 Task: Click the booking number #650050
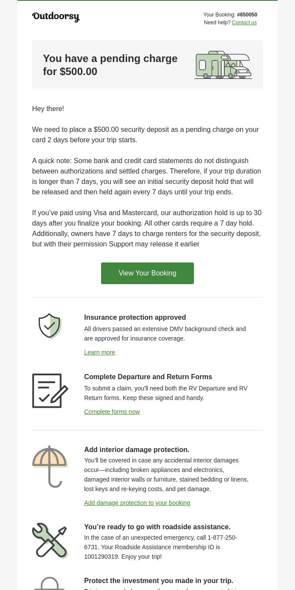tap(247, 15)
